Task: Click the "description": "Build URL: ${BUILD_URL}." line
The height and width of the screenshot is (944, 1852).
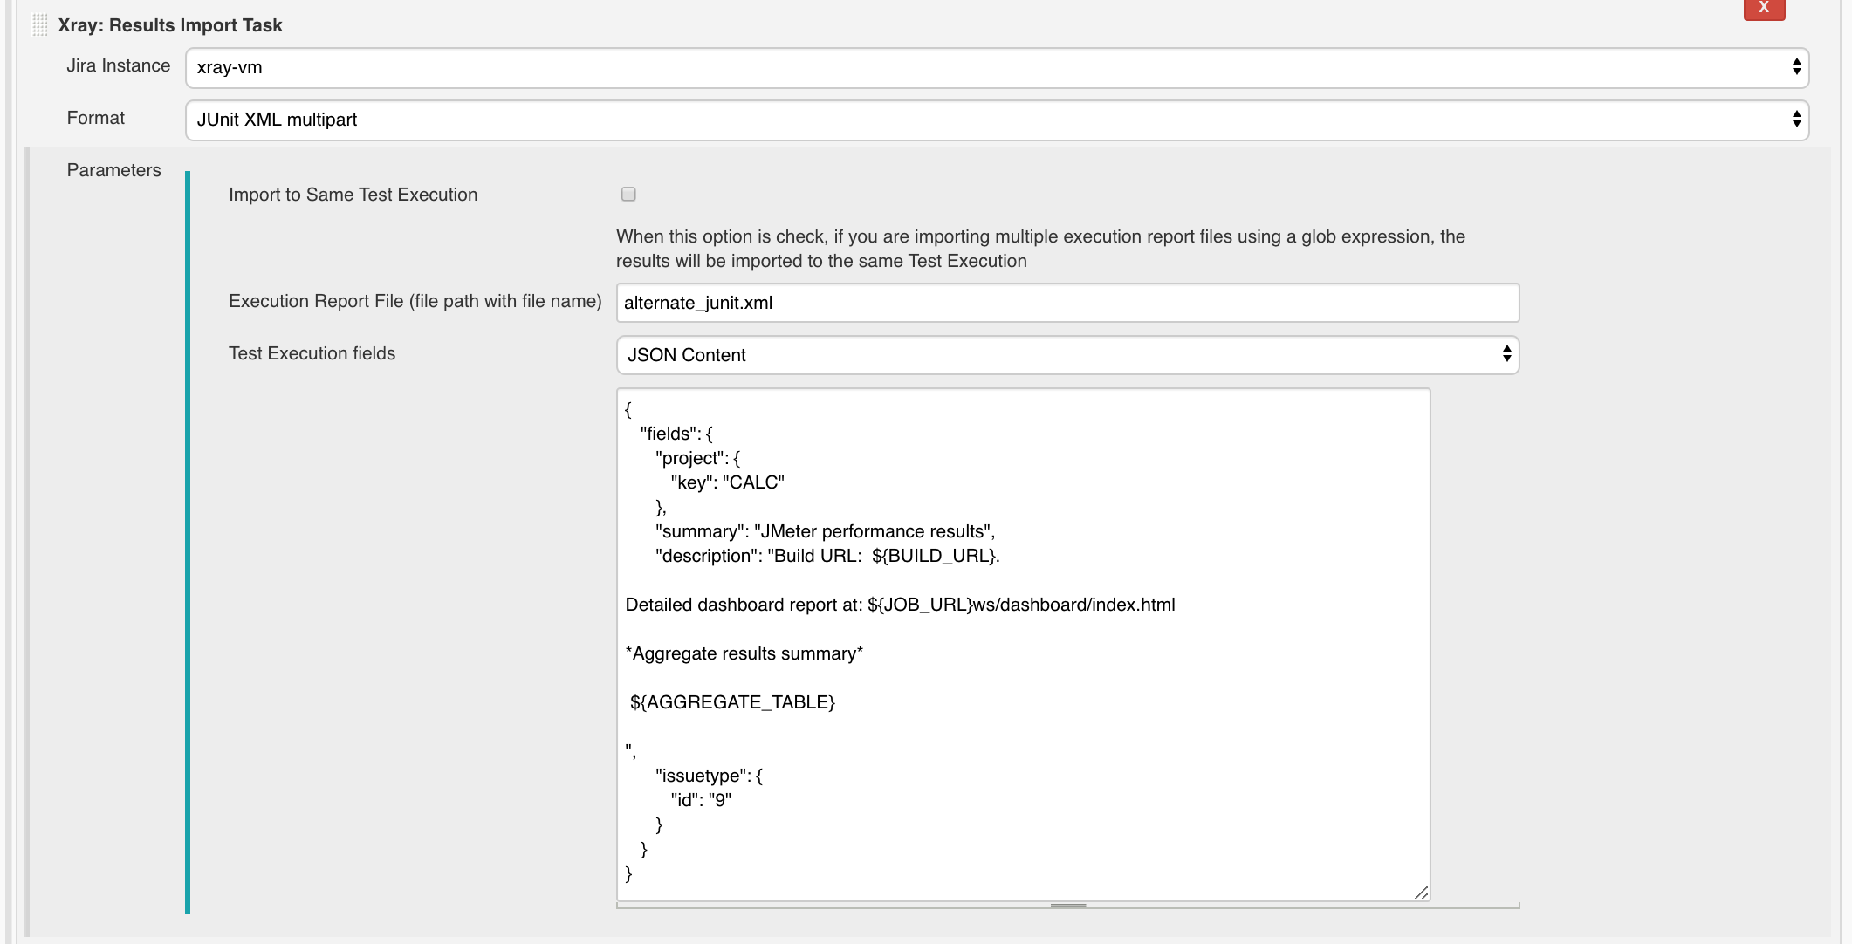Action: [827, 556]
